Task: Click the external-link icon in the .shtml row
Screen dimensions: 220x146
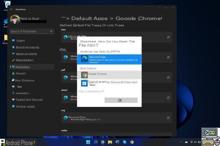Action: click(x=168, y=98)
